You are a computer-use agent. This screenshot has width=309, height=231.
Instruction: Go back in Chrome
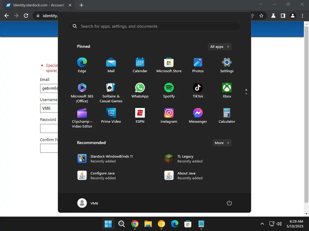pyautogui.click(x=7, y=16)
